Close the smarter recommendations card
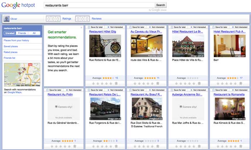Image resolution: width=251 pixels, height=150 pixels. pyautogui.click(x=81, y=27)
